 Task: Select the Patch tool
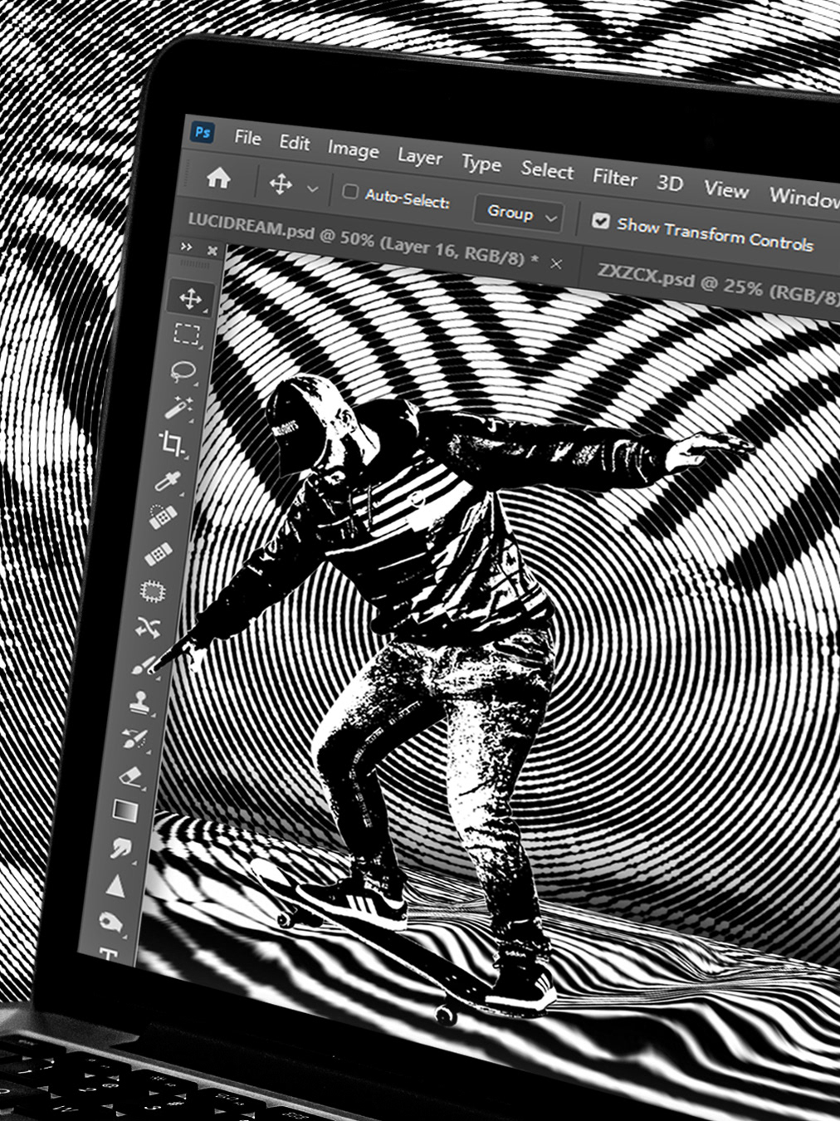tap(154, 591)
